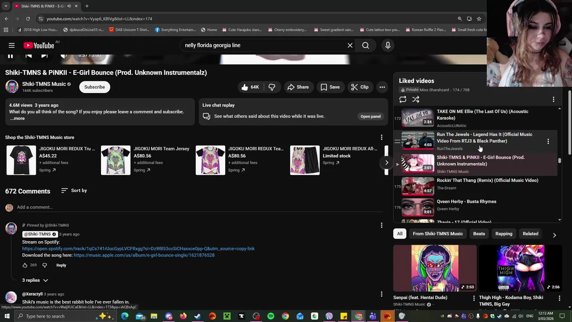Open options menu for pinned comment
This screenshot has height=322, width=572.
[382, 225]
